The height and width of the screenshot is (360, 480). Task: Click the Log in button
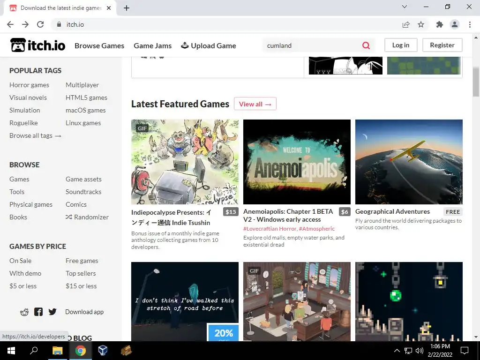401,45
